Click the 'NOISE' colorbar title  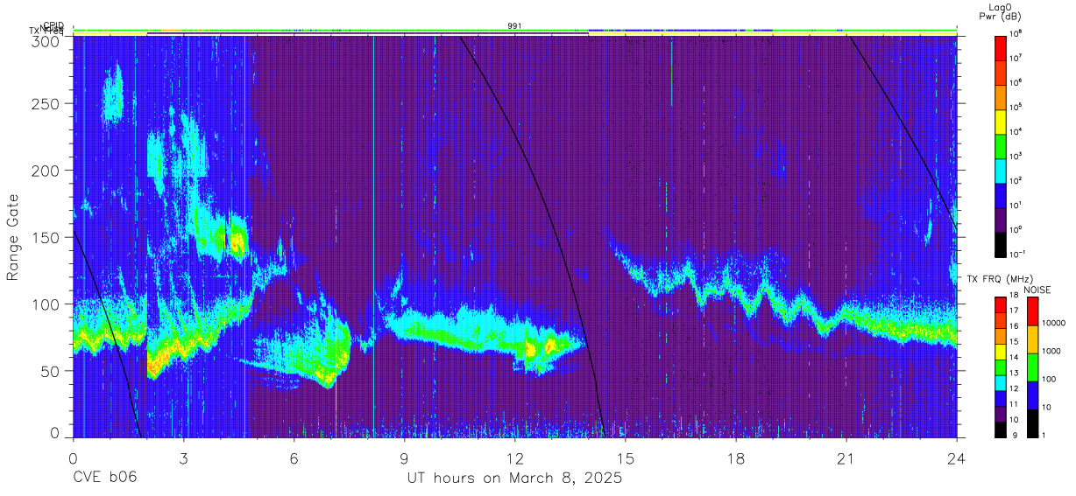click(x=1038, y=289)
